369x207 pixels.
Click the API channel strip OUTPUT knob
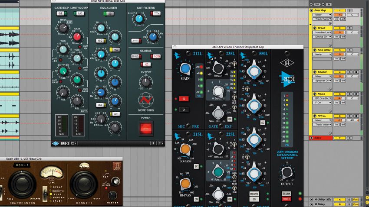coord(287,172)
